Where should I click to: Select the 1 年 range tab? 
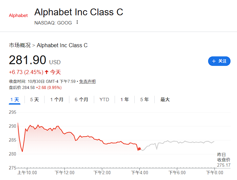124,100
